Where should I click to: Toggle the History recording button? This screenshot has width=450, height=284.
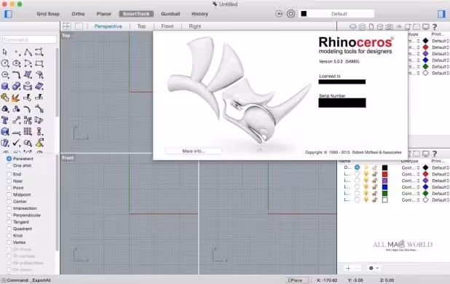click(x=200, y=14)
